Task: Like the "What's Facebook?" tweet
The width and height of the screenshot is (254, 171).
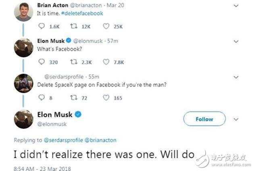Action: click(106, 62)
